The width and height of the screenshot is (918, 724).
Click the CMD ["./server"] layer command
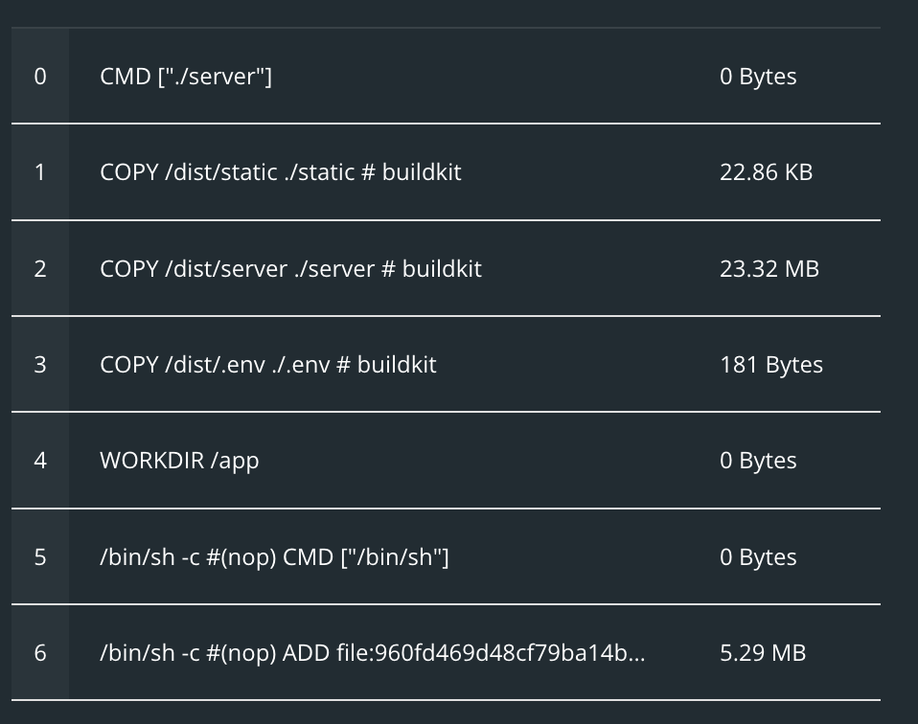(x=186, y=77)
